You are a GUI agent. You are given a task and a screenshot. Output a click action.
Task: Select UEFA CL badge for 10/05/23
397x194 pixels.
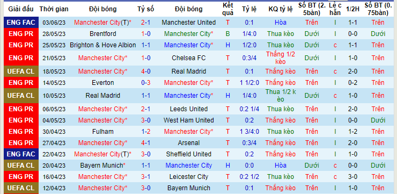tap(21, 96)
